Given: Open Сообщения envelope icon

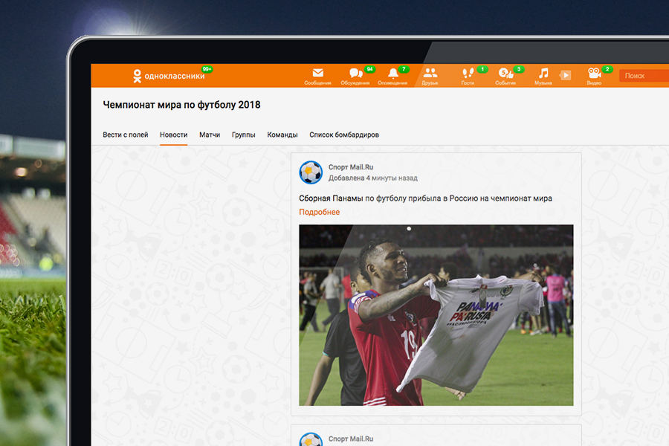Looking at the screenshot, I should pyautogui.click(x=317, y=74).
